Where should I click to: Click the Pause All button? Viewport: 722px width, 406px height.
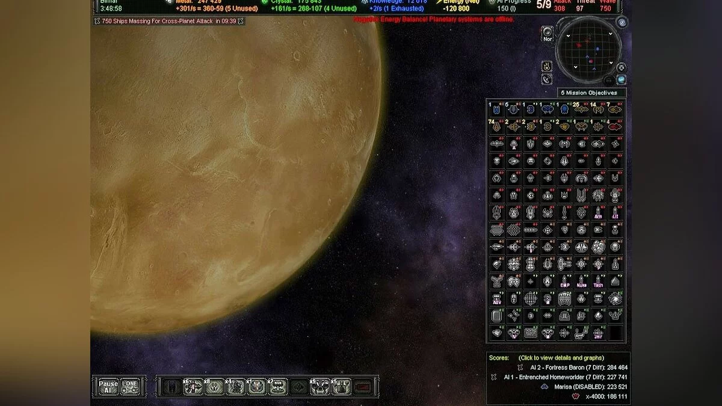click(108, 387)
